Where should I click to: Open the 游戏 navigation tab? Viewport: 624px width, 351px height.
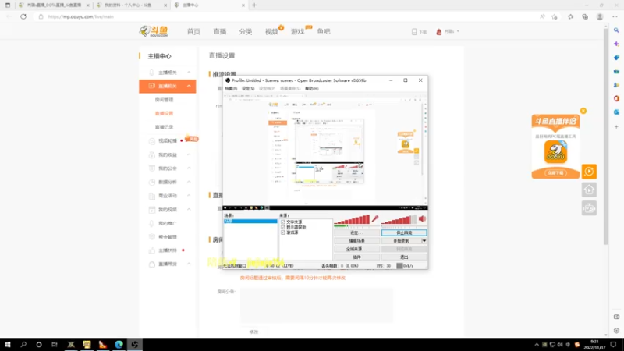click(298, 31)
